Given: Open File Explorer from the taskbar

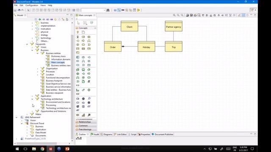Looking at the screenshot, I should (34, 149).
